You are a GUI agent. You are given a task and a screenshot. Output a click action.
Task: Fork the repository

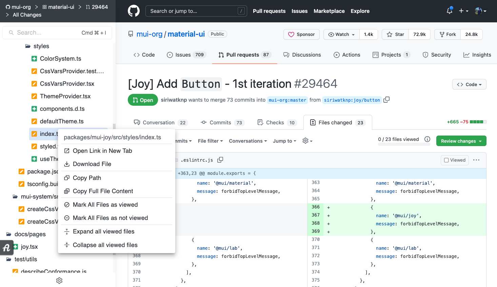pos(448,34)
